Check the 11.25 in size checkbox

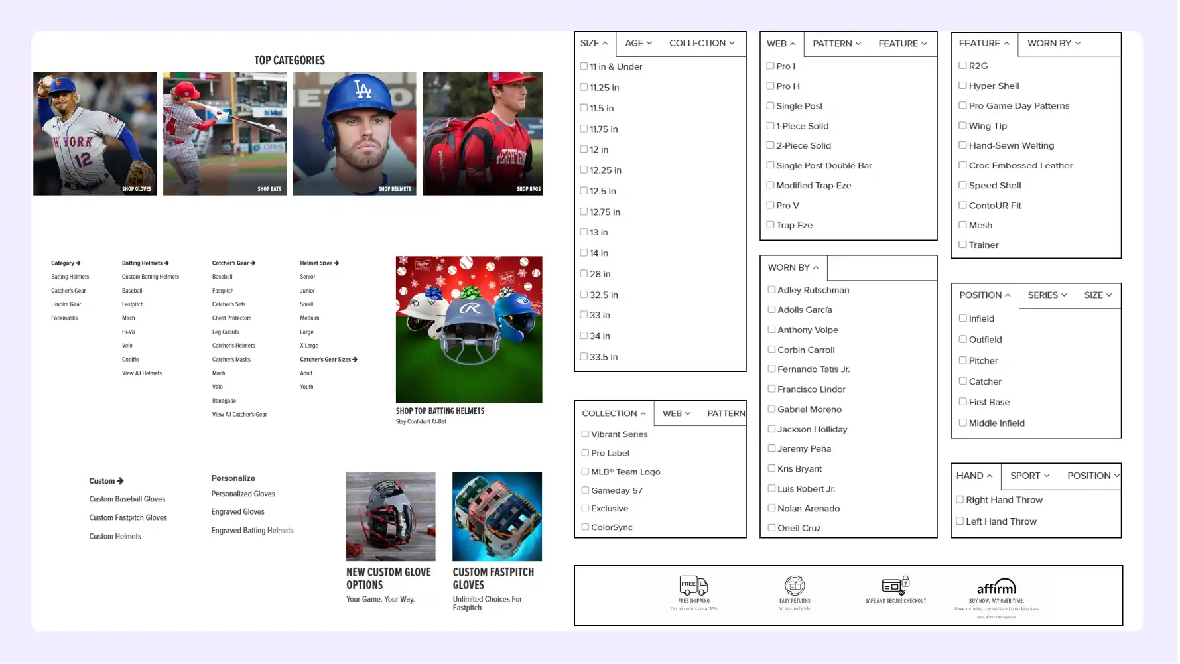[x=584, y=87]
